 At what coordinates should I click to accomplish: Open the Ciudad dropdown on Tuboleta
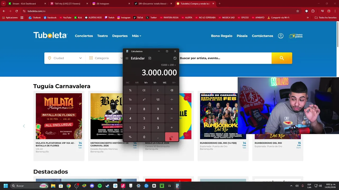(x=65, y=58)
